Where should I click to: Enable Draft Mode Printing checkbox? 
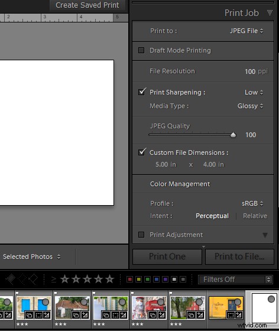(141, 50)
